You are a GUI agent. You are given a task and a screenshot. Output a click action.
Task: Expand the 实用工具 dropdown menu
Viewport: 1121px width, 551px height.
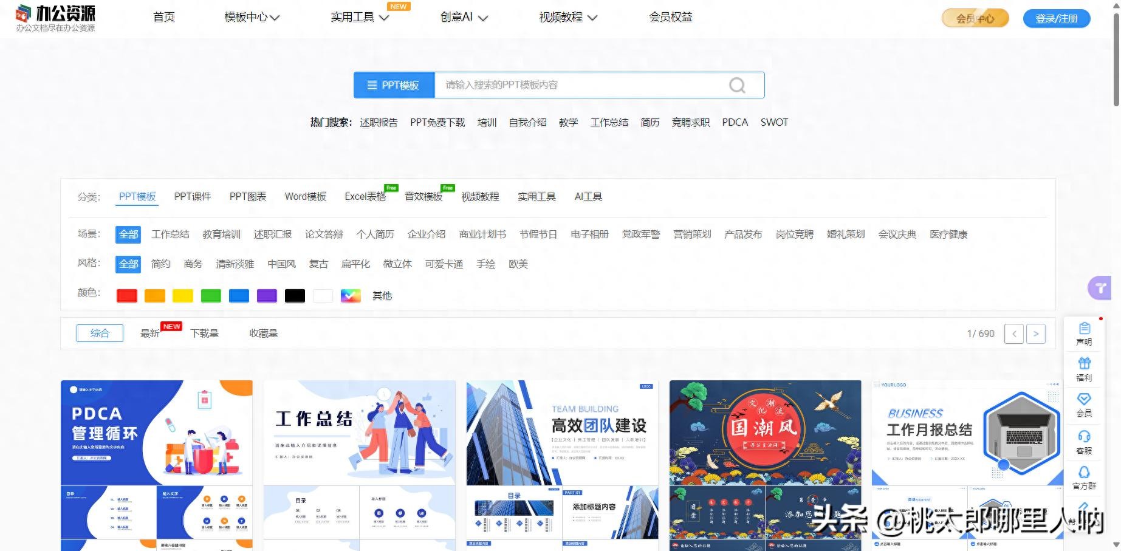click(359, 18)
